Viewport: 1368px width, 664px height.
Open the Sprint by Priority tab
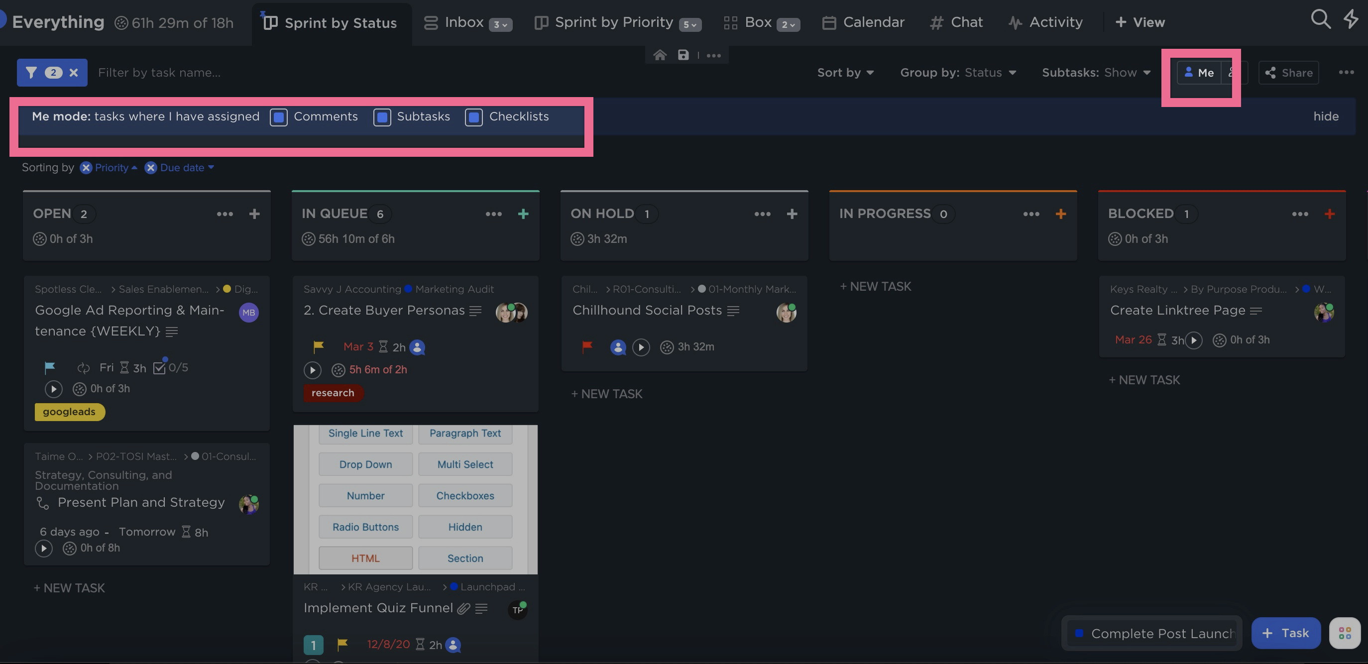[x=613, y=22]
